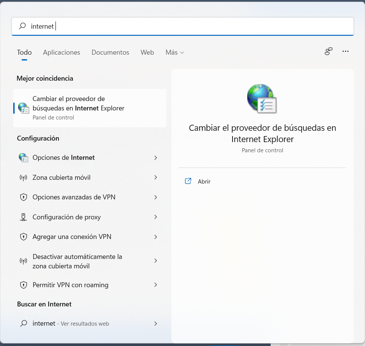Click the magnifier icon in search box
Viewport: 365px width, 346px height.
tap(22, 26)
